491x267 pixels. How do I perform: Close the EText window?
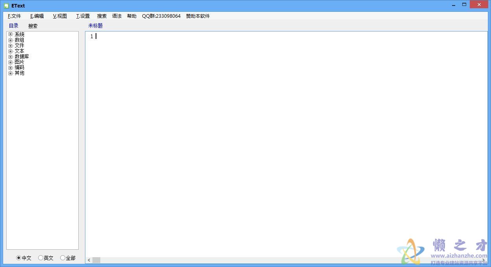pyautogui.click(x=479, y=5)
